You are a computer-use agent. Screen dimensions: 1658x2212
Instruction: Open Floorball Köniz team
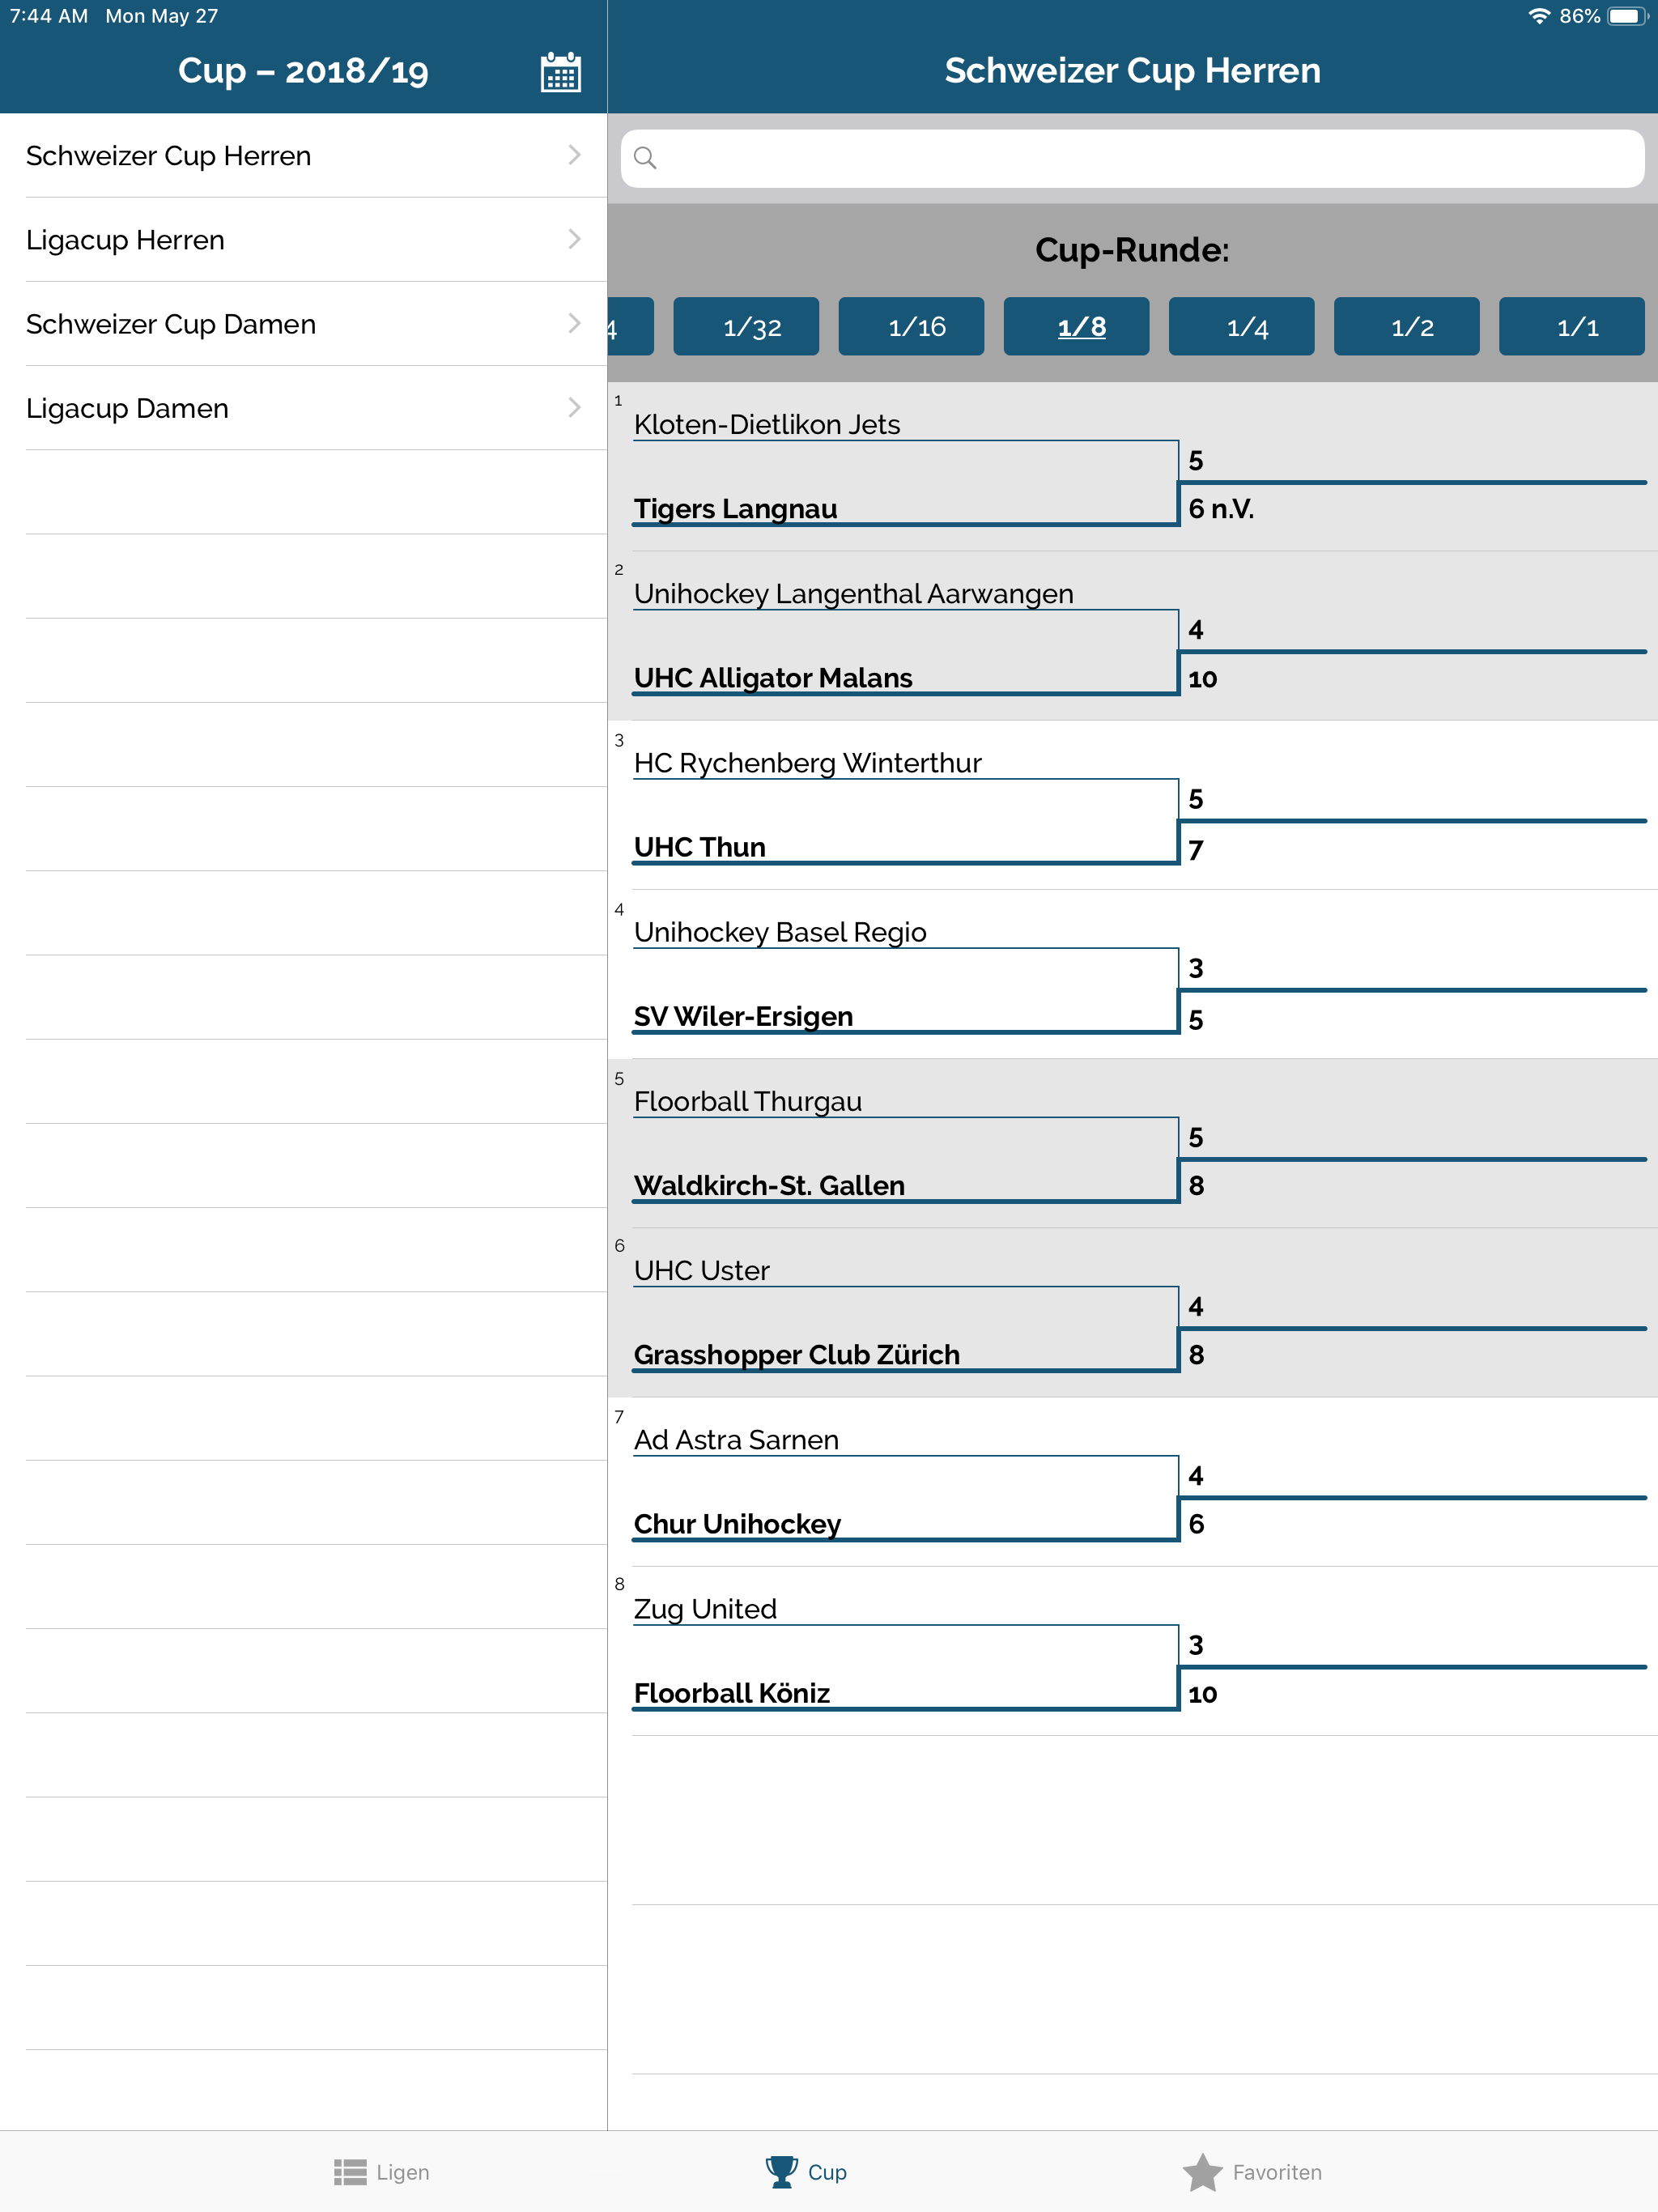coord(731,1693)
